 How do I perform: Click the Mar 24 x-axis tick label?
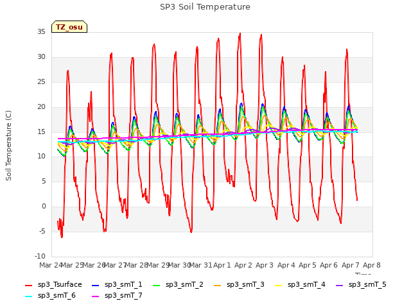51,265
